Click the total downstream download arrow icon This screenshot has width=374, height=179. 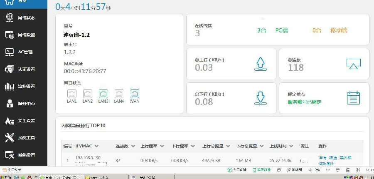click(x=261, y=98)
